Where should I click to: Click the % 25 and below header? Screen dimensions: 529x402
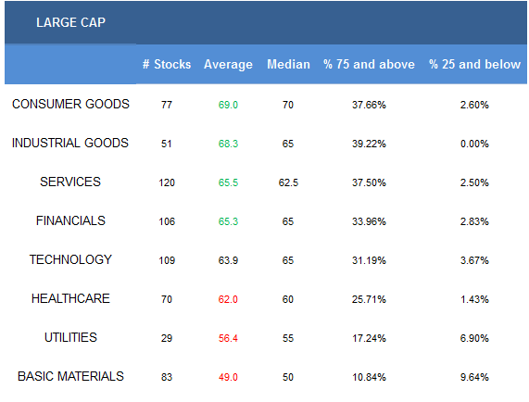click(x=474, y=64)
